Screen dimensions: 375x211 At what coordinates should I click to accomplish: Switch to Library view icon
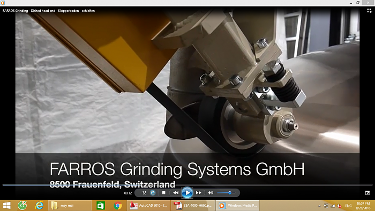click(x=369, y=11)
